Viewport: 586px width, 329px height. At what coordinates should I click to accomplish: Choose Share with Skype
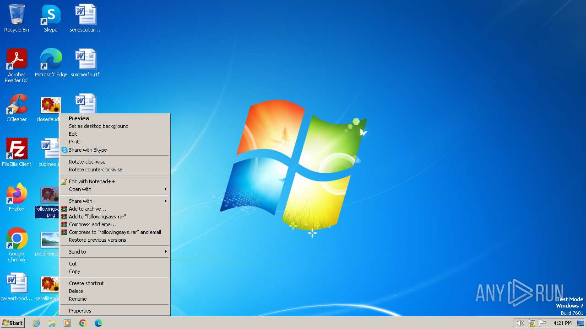coord(114,150)
